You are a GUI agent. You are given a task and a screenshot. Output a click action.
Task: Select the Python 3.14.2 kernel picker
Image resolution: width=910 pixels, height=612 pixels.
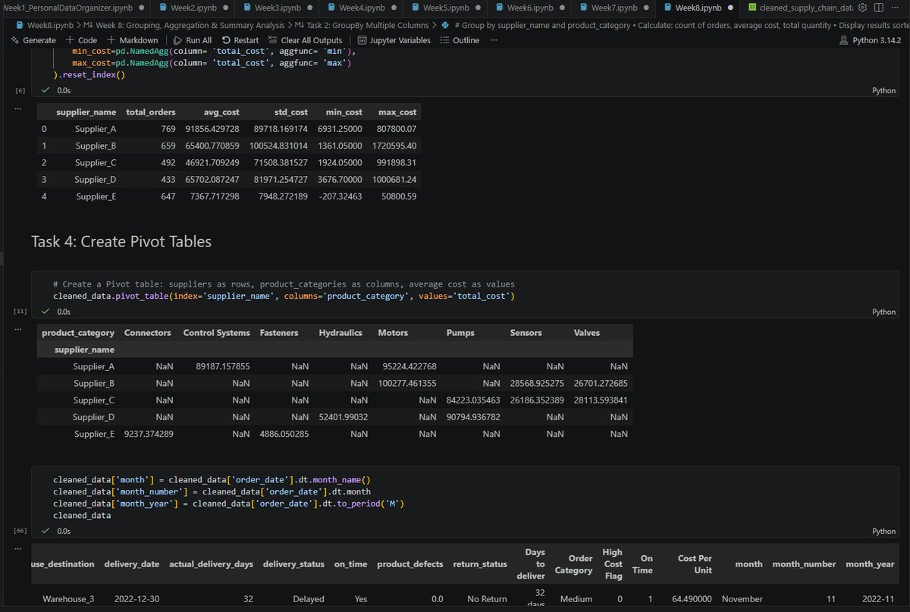point(871,40)
